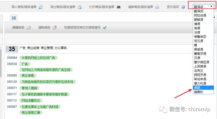Click 导入商品/服务清单 text button

pos(24,7)
